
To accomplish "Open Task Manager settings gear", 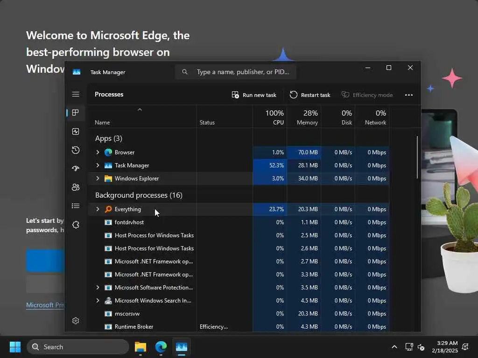I will tap(76, 321).
